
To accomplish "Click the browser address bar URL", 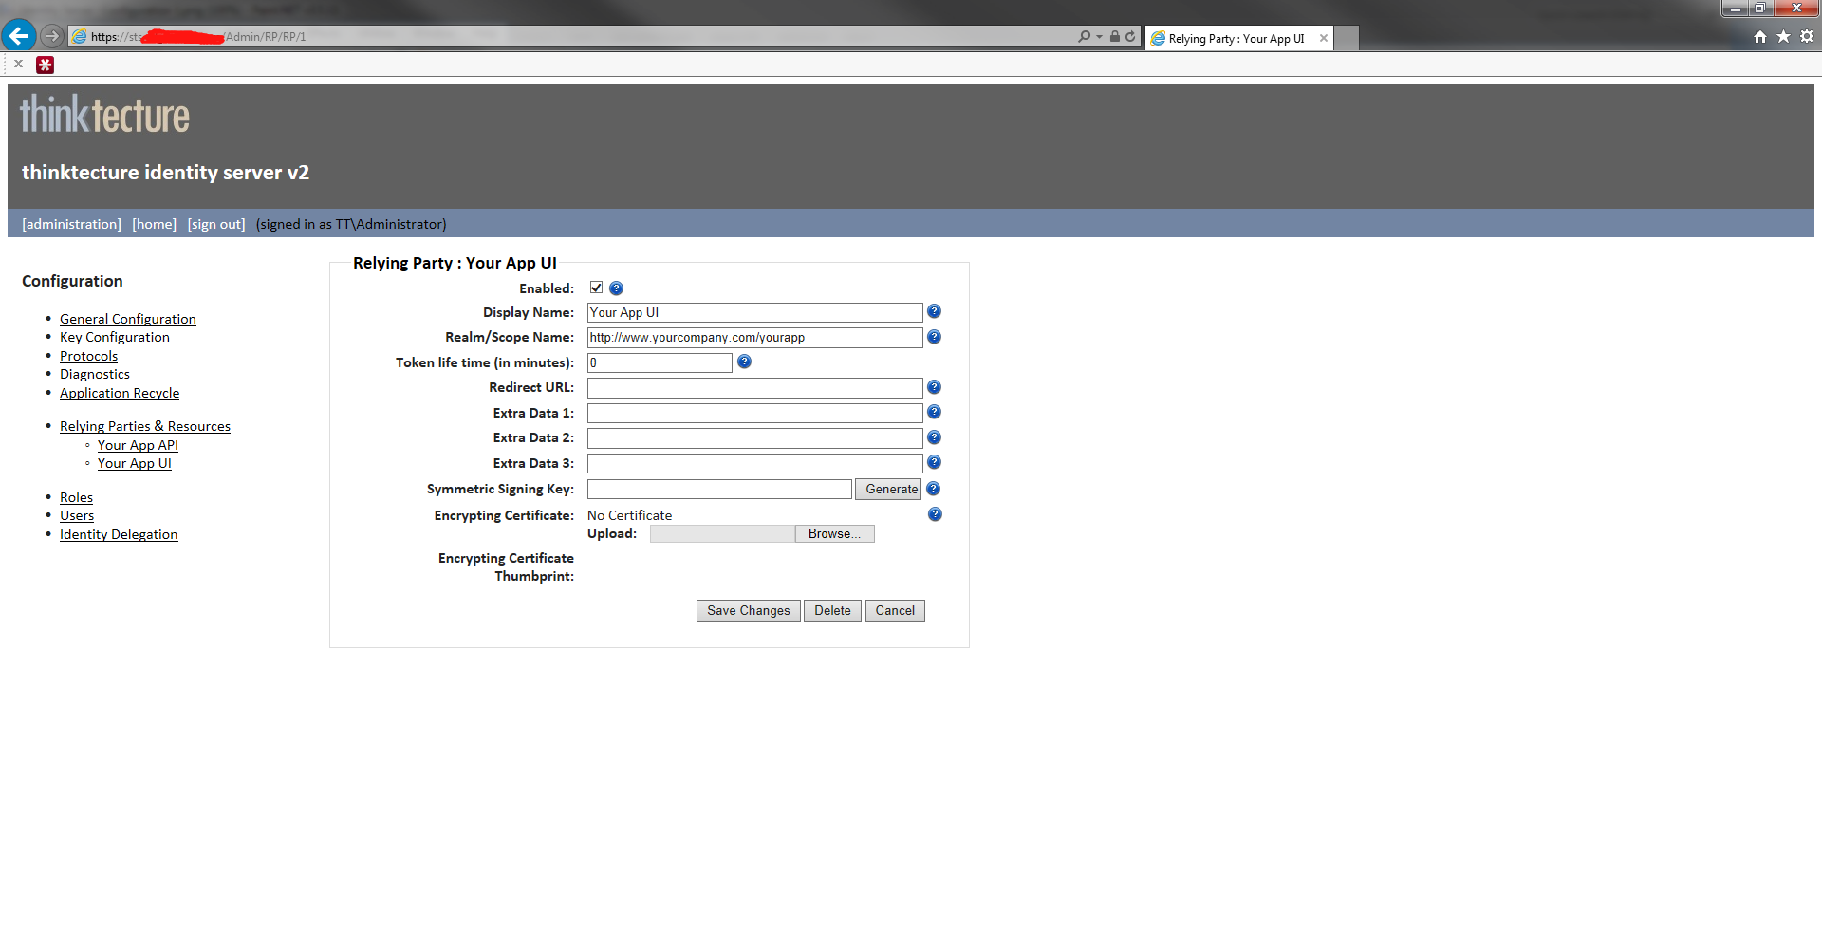I will point(569,36).
